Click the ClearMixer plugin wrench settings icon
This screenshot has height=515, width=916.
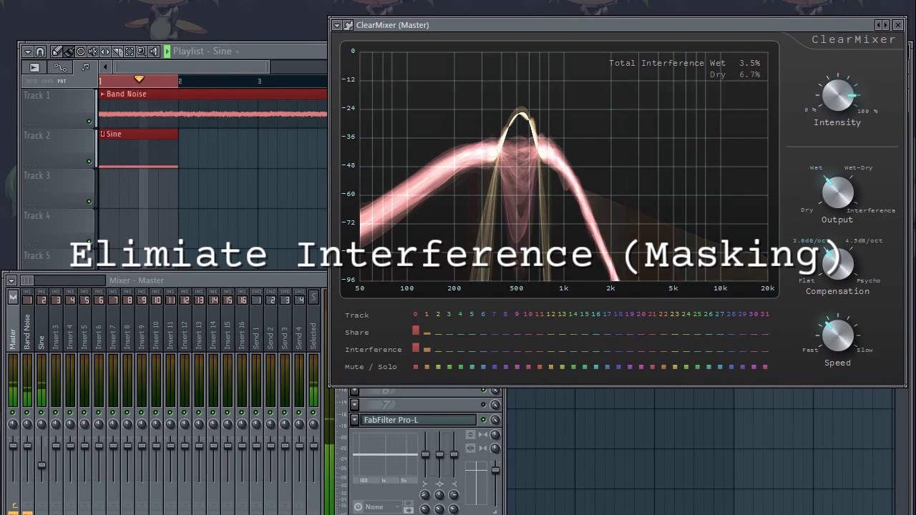pyautogui.click(x=349, y=25)
